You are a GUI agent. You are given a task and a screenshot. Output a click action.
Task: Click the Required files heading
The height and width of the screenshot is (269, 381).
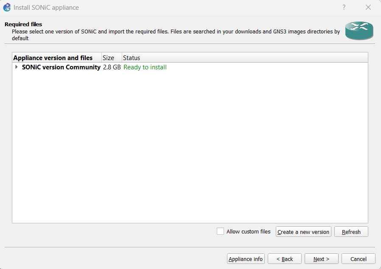click(23, 25)
